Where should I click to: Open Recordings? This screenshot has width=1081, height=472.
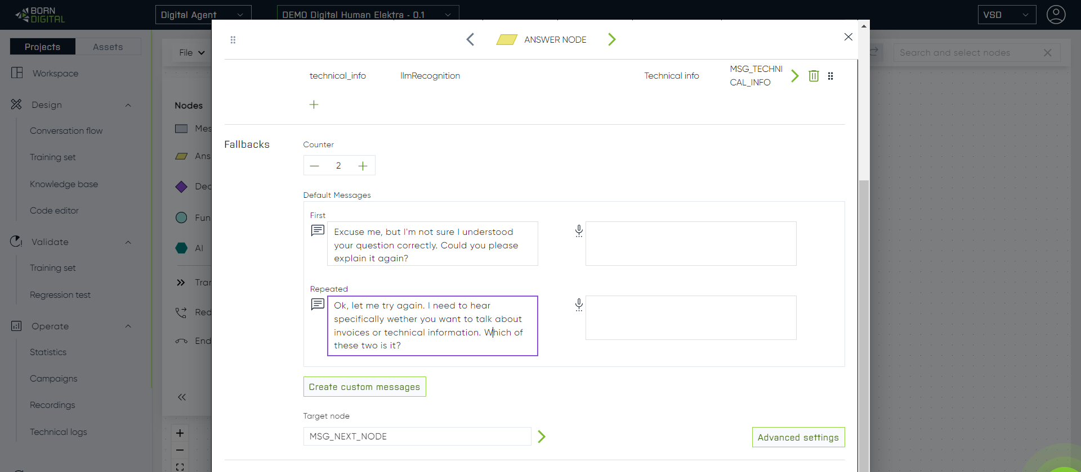(52, 405)
